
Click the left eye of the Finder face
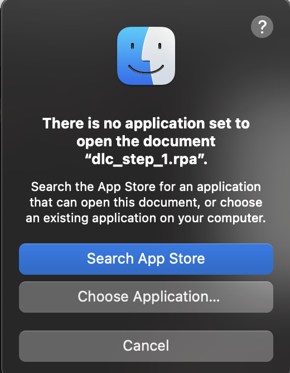click(133, 46)
